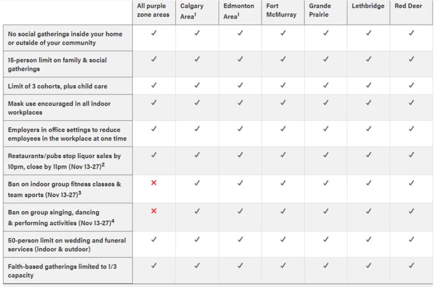The height and width of the screenshot is (287, 436).
Task: Click footnote 2 on restaurants/pubs row
Action: point(103,164)
